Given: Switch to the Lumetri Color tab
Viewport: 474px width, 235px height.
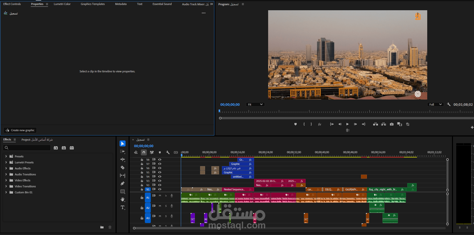Looking at the screenshot, I should 62,4.
